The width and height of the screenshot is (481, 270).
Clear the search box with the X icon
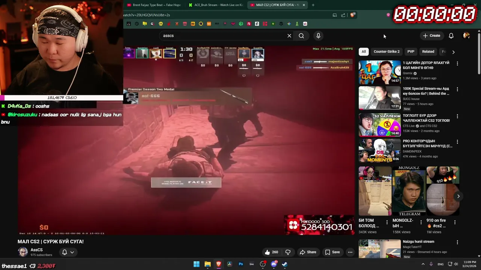coord(289,36)
